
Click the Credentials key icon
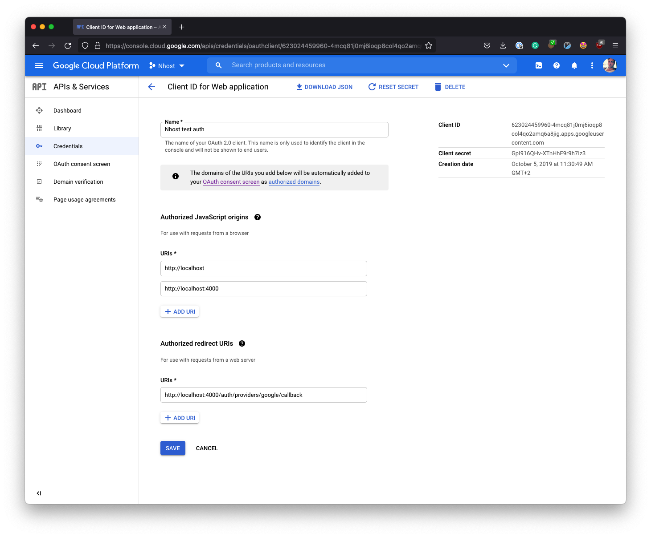pyautogui.click(x=39, y=146)
